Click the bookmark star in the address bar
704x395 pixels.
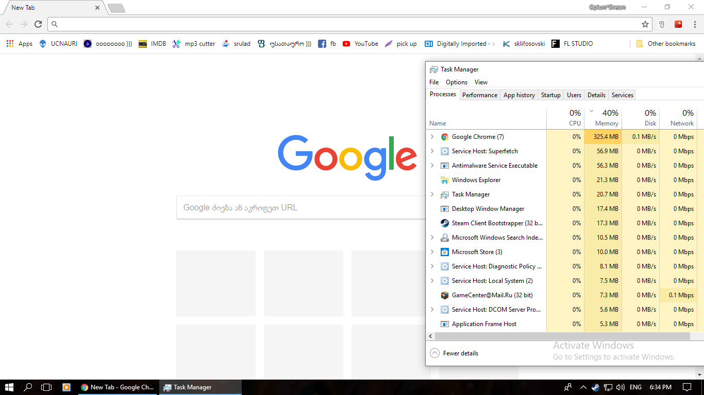(x=645, y=24)
